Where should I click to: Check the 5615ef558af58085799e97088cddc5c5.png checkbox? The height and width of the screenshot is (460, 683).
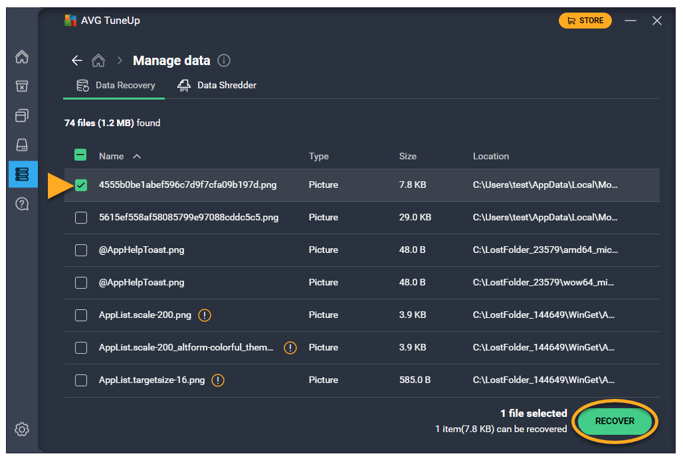(x=81, y=218)
